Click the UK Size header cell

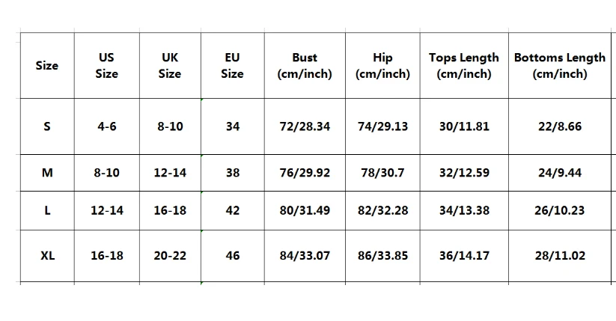pyautogui.click(x=170, y=66)
